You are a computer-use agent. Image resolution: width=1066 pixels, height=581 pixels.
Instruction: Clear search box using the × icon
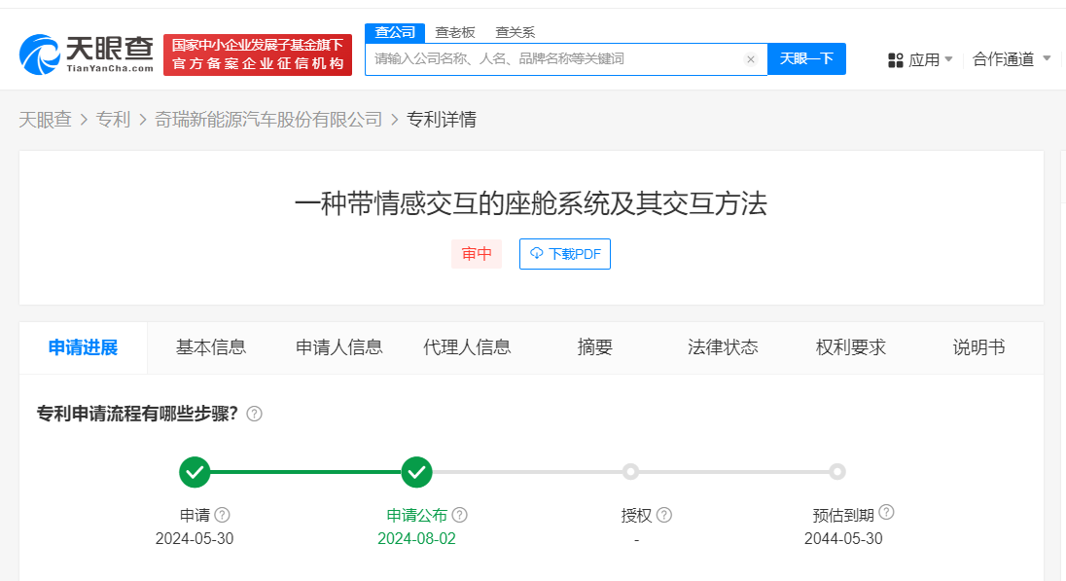750,59
